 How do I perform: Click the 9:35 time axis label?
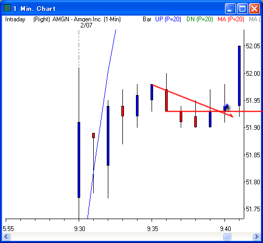coord(153,229)
